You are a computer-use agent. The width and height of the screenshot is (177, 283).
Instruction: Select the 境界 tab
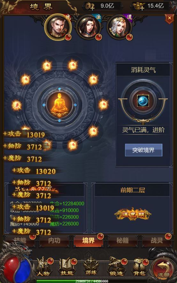coord(88,241)
